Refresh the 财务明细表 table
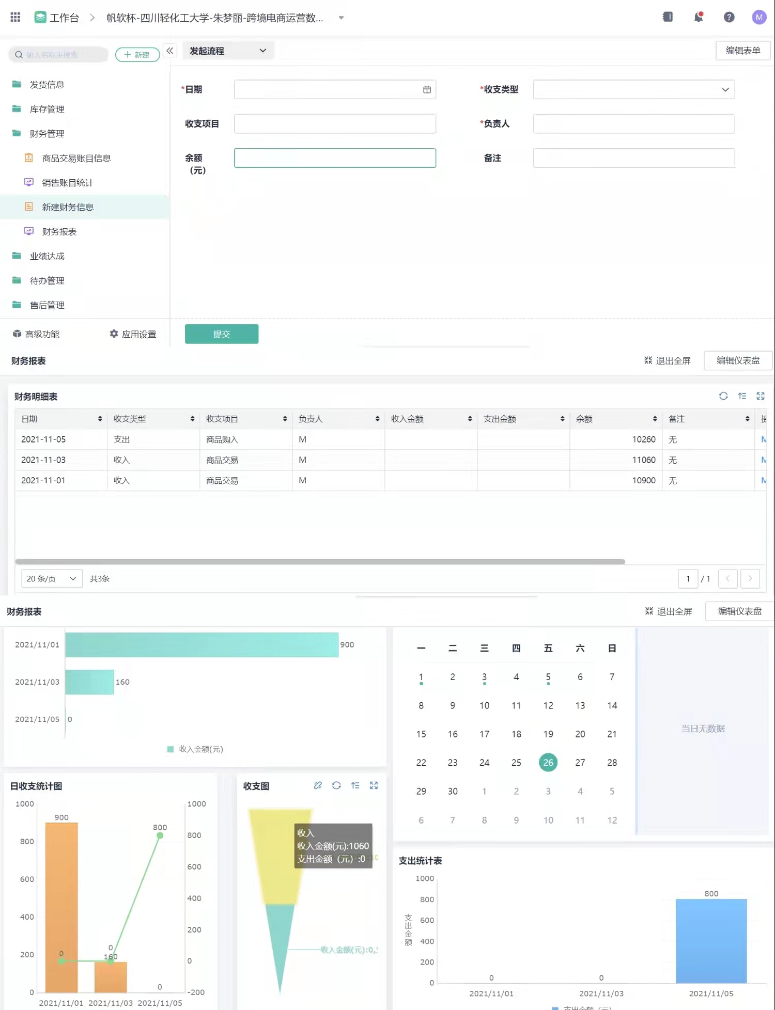 click(723, 396)
